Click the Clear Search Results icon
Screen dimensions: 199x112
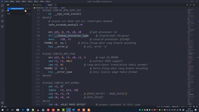point(26,5)
